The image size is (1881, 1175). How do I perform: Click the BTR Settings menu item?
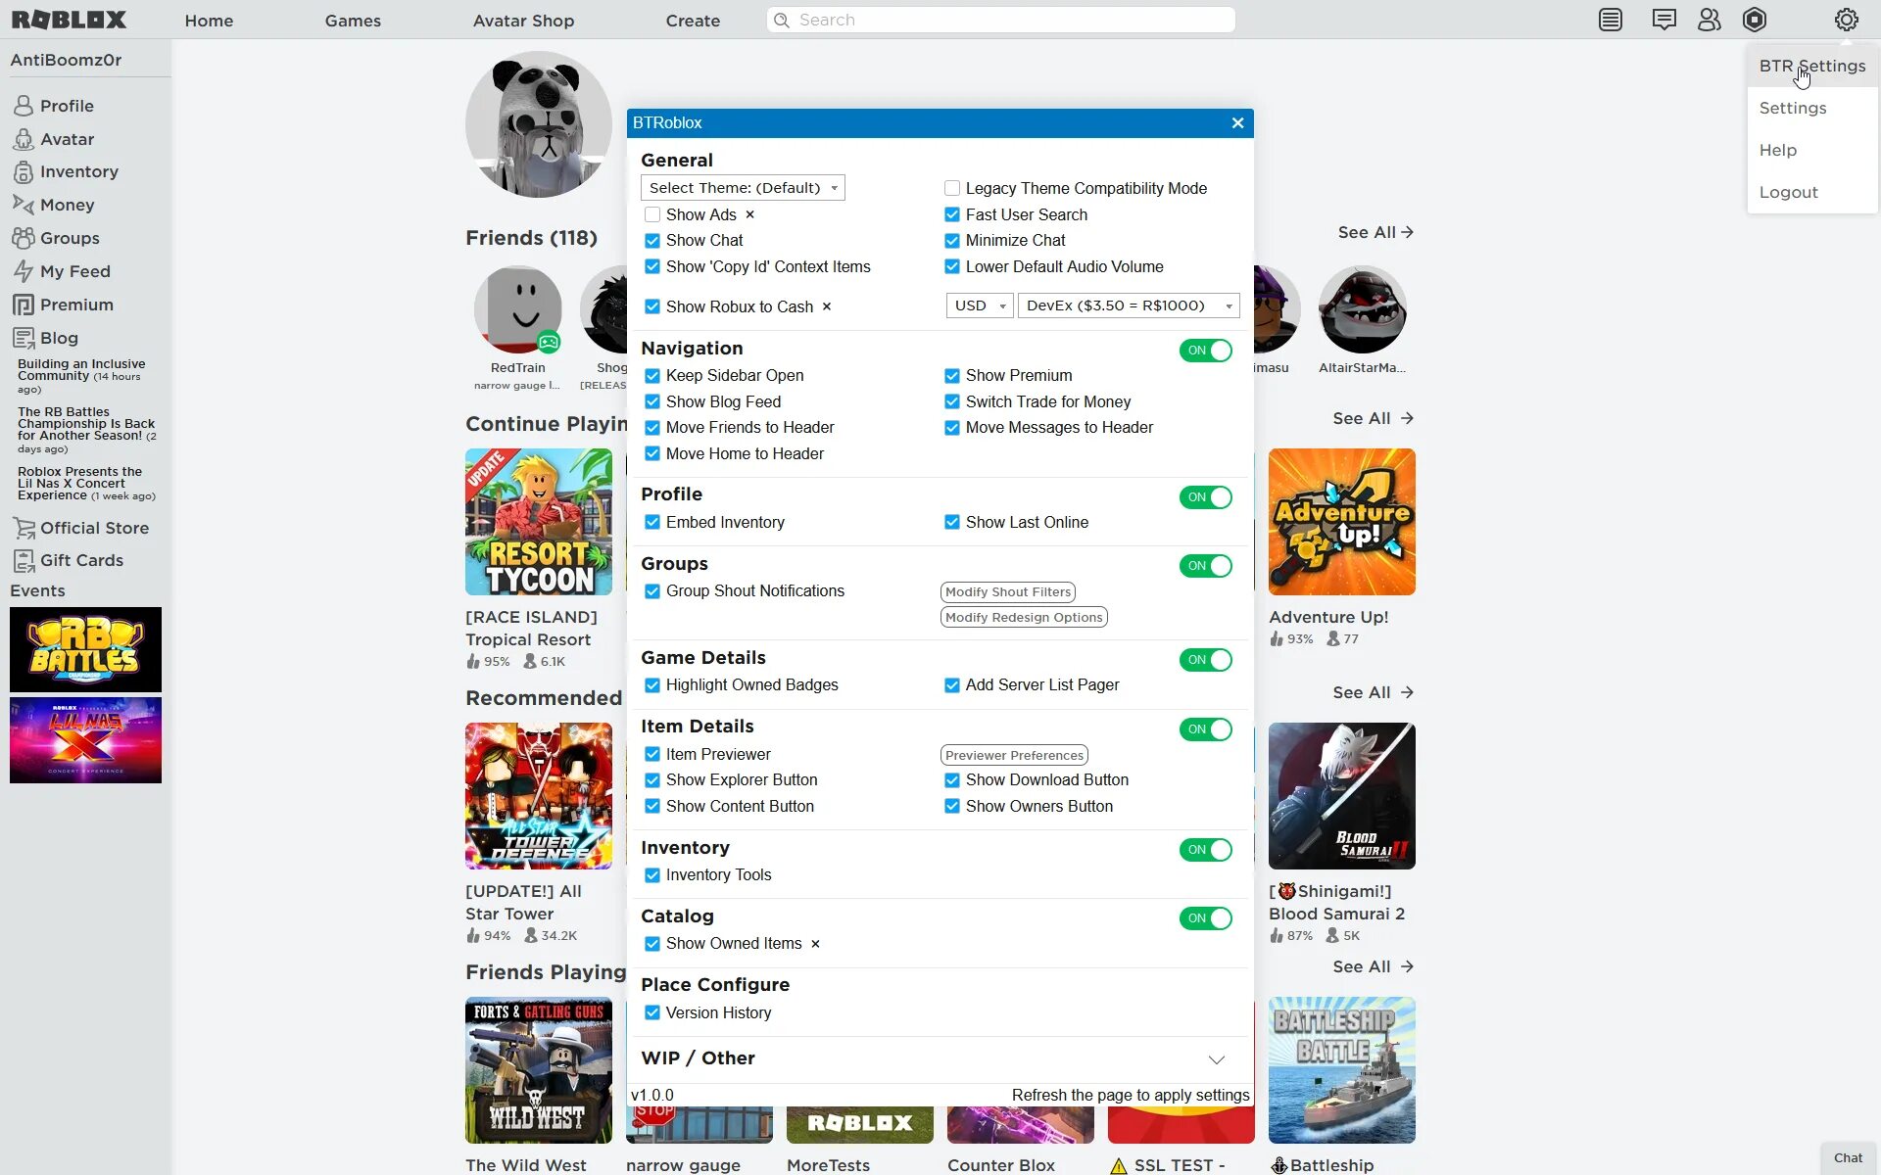click(1812, 65)
